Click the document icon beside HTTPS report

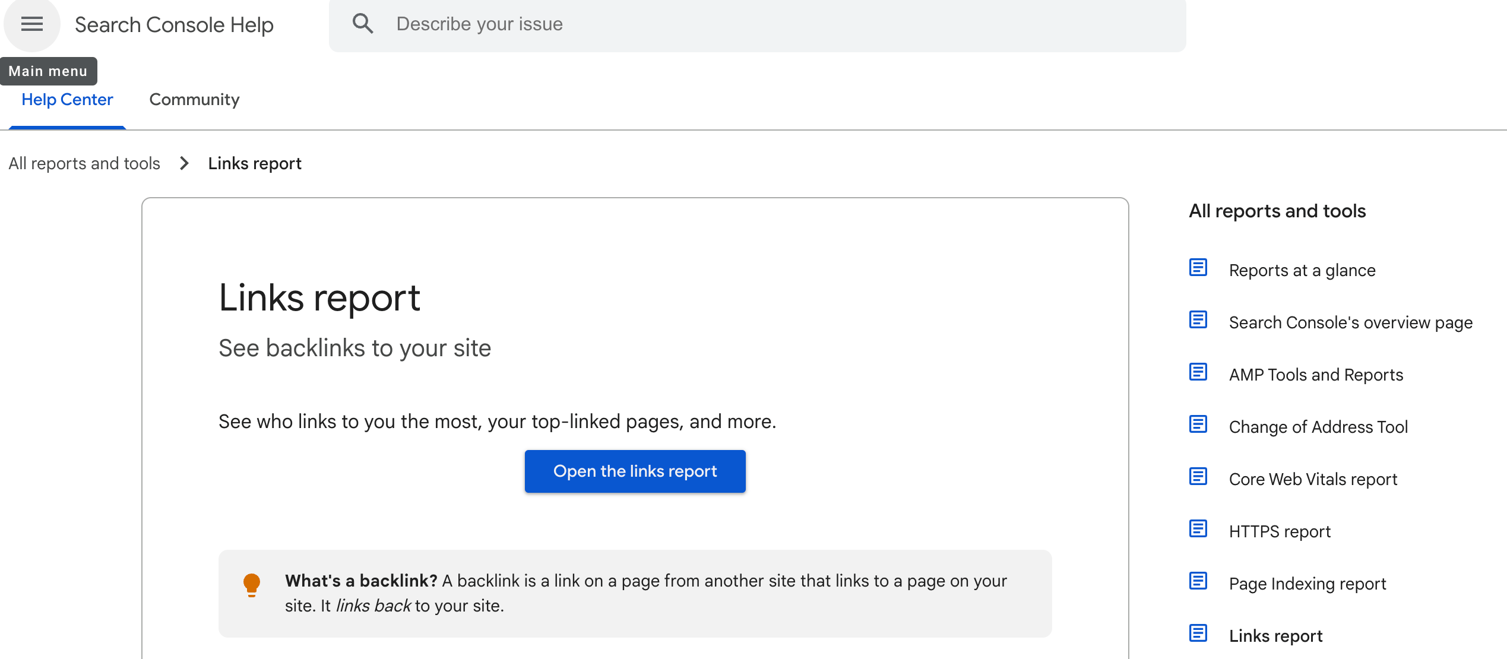click(1198, 529)
